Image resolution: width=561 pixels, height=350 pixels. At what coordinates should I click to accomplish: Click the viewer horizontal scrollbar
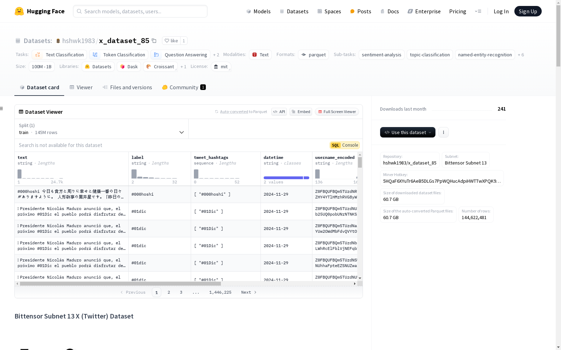point(120,283)
